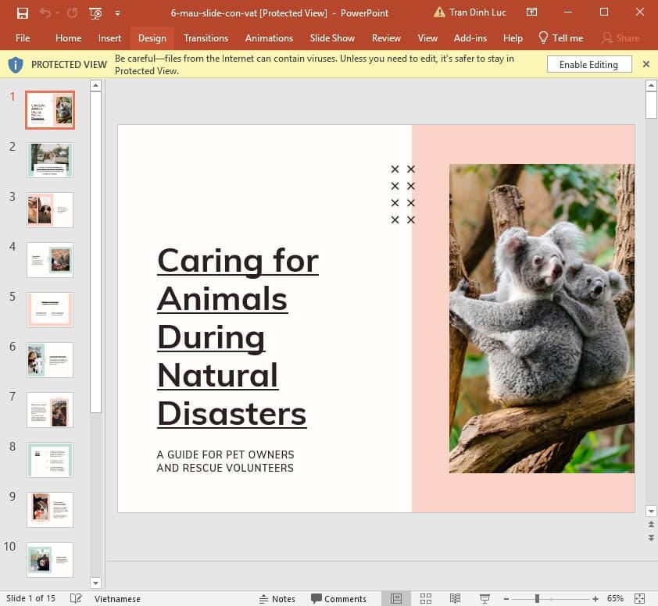This screenshot has width=658, height=606.
Task: Switch to Slide Sorter view
Action: pyautogui.click(x=426, y=598)
